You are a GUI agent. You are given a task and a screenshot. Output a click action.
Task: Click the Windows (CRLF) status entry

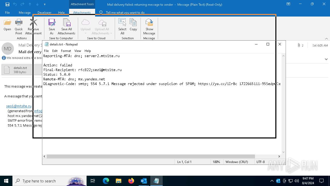point(237,162)
